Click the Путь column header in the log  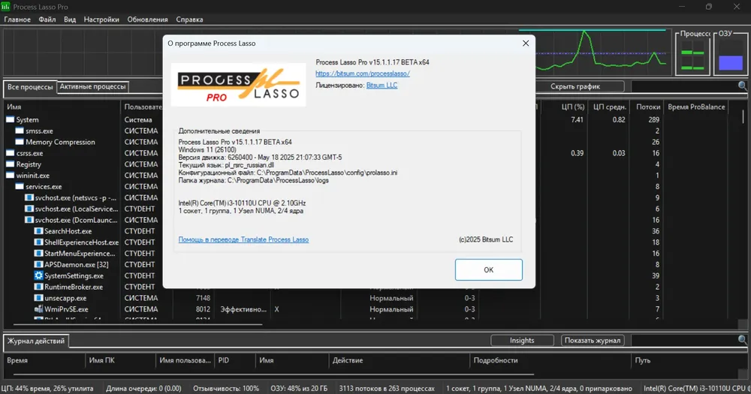[689, 360]
